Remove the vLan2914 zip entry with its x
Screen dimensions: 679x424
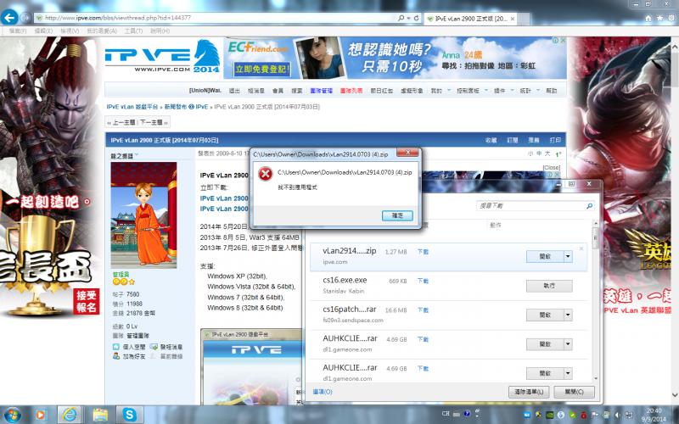coord(581,248)
